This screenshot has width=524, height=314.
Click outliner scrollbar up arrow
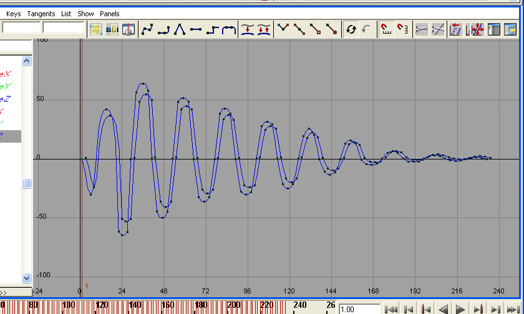pyautogui.click(x=27, y=60)
